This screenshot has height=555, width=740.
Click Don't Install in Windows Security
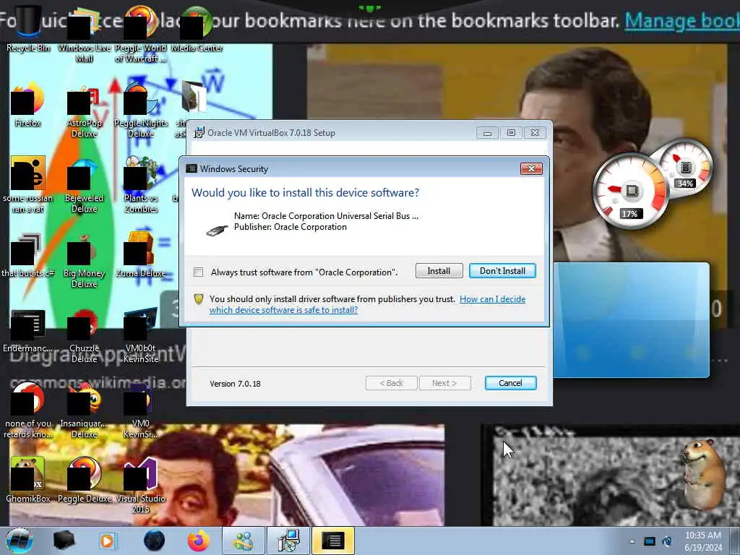pyautogui.click(x=502, y=271)
